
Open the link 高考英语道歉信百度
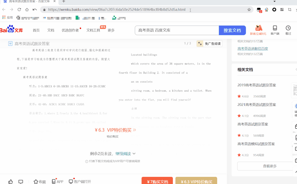click(x=253, y=49)
